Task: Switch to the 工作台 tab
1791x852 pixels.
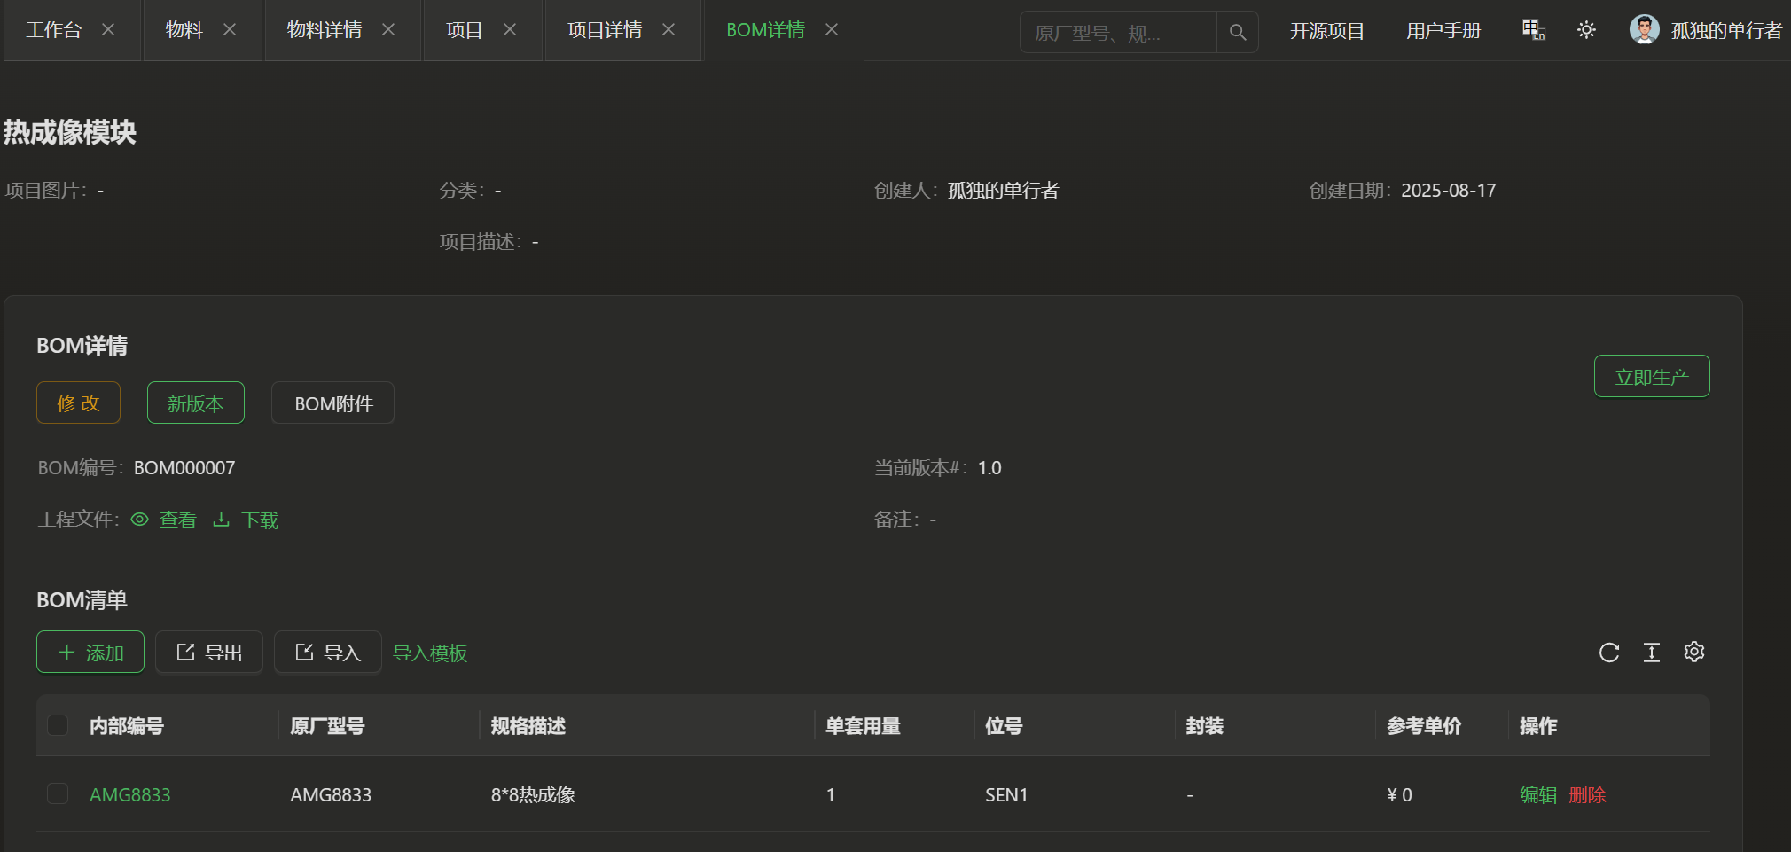Action: [54, 30]
